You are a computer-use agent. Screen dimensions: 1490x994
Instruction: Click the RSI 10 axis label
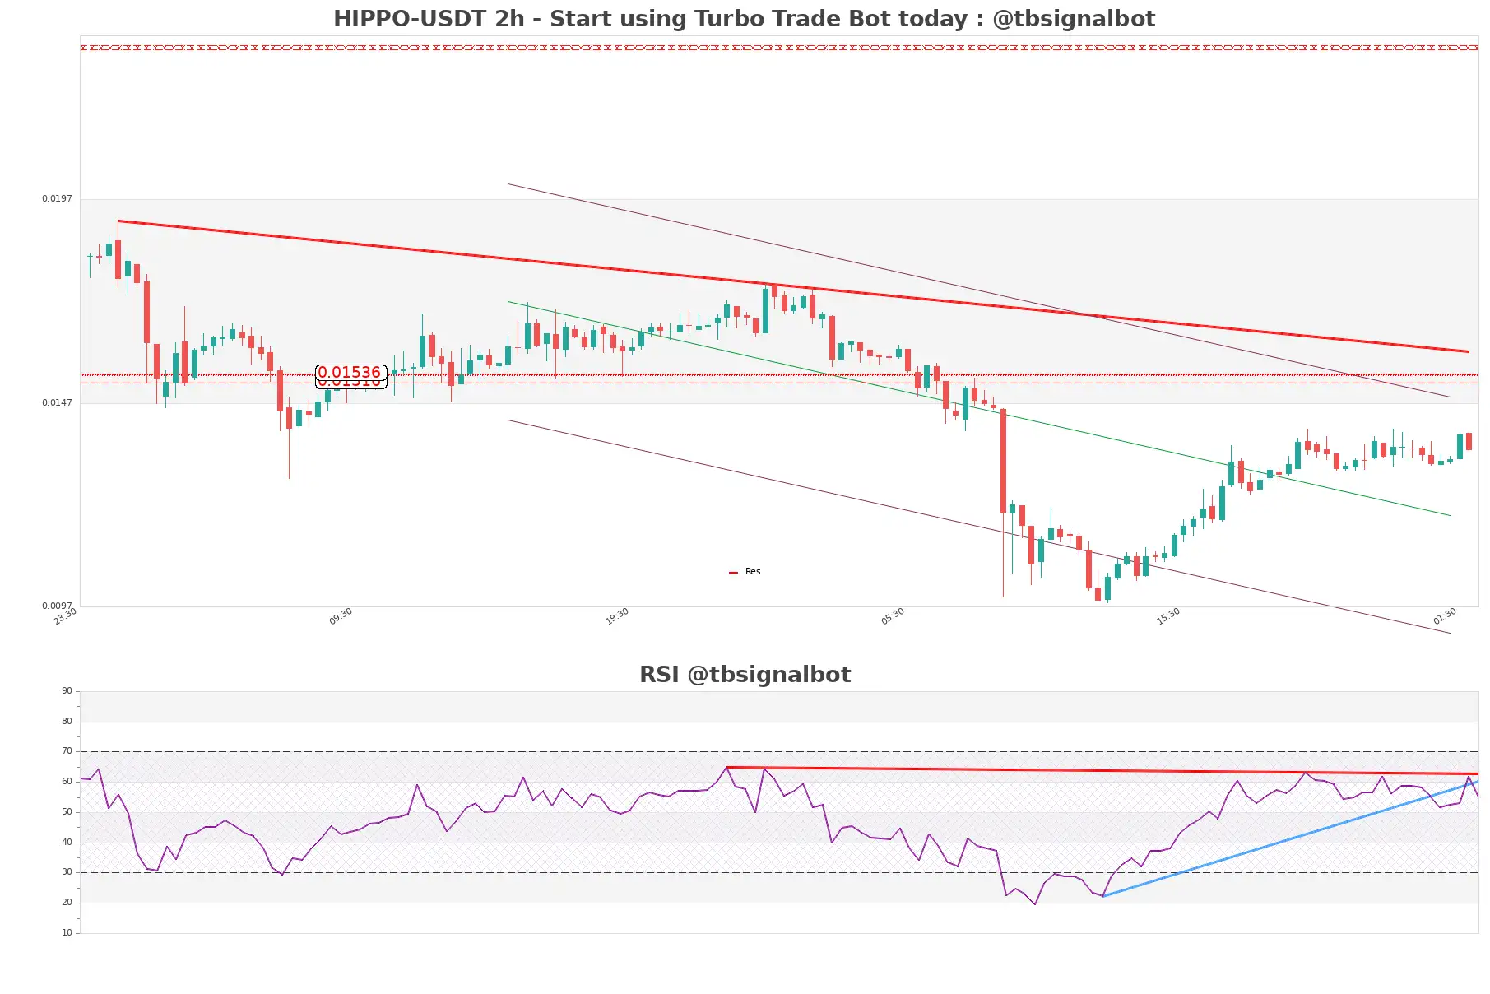pyautogui.click(x=67, y=933)
